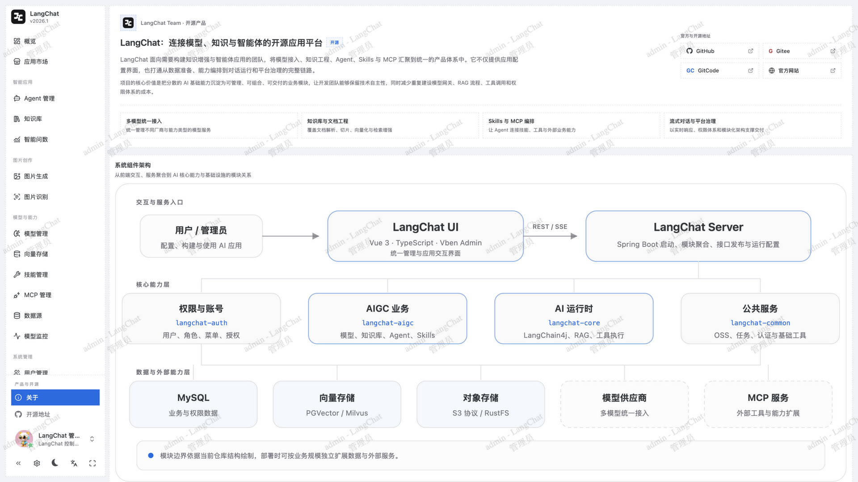The image size is (858, 482).
Task: Open preferences with the gear icon
Action: coord(37,463)
